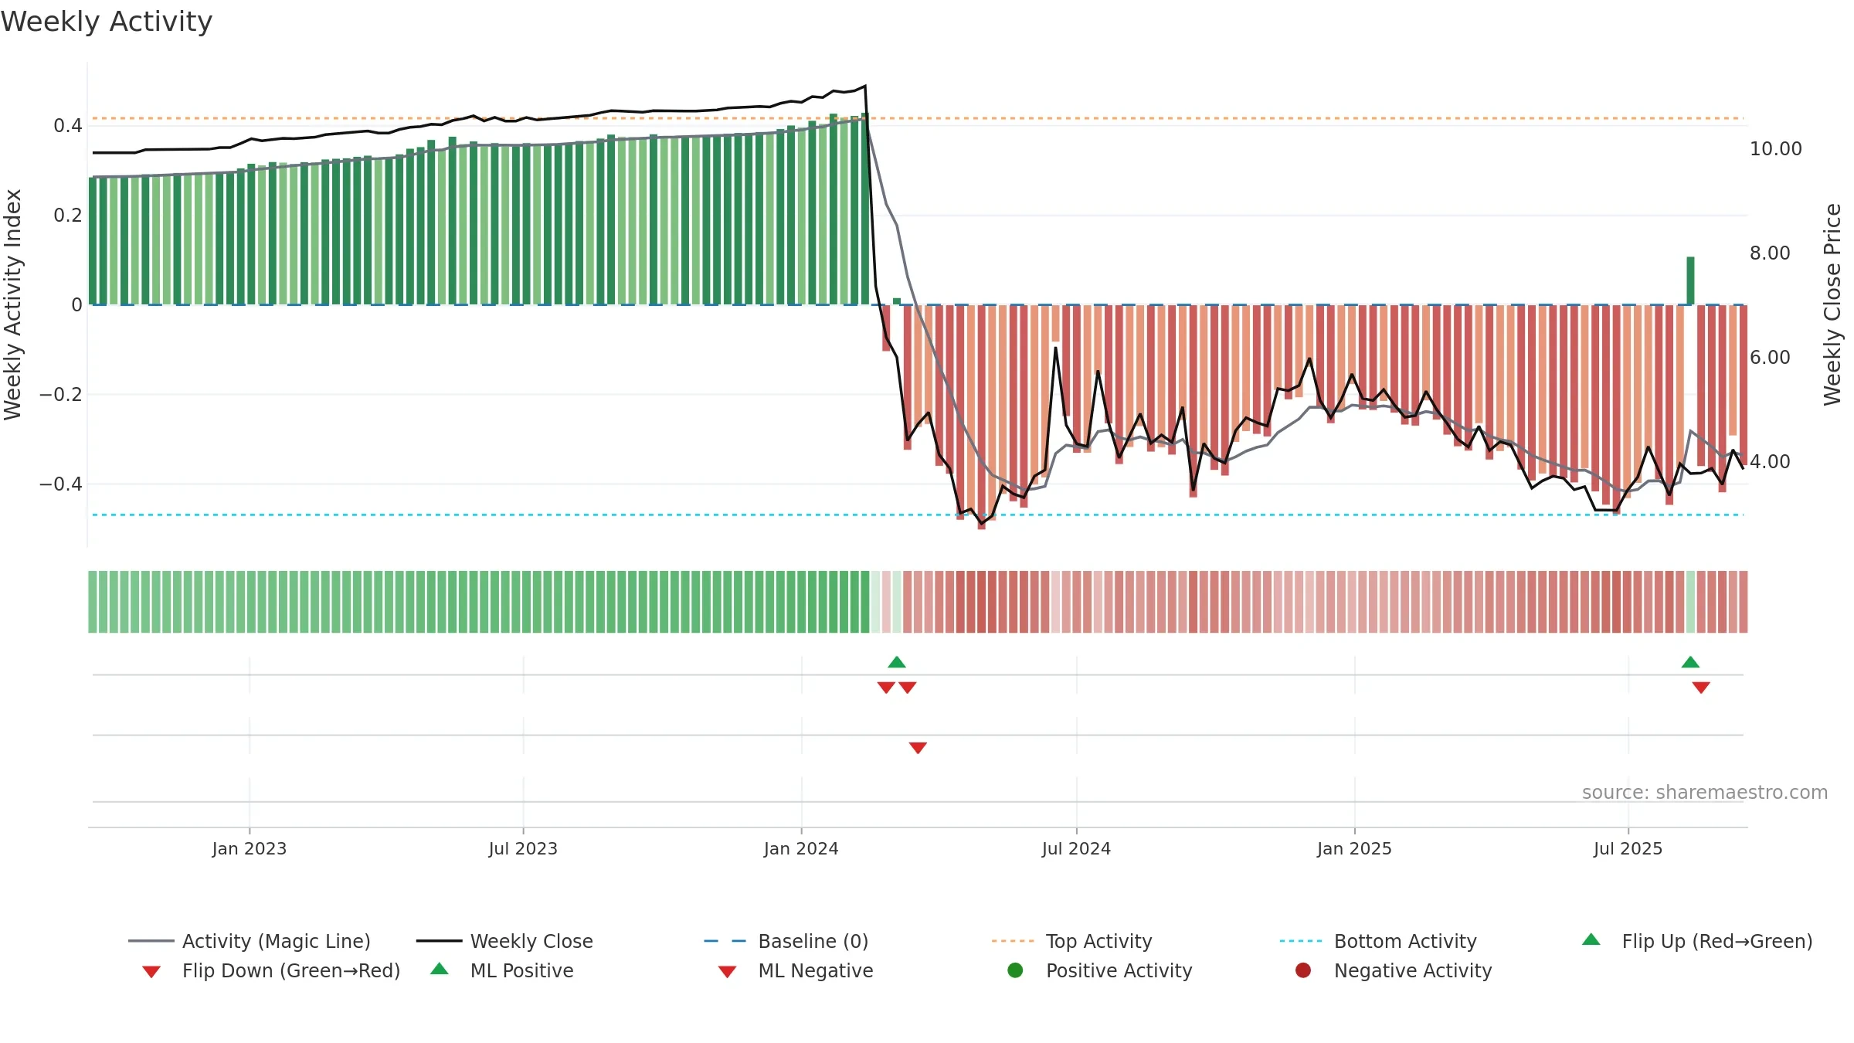Click the Jul 2025 axis label
Screen dimensions: 1854x1043
pyautogui.click(x=1628, y=848)
